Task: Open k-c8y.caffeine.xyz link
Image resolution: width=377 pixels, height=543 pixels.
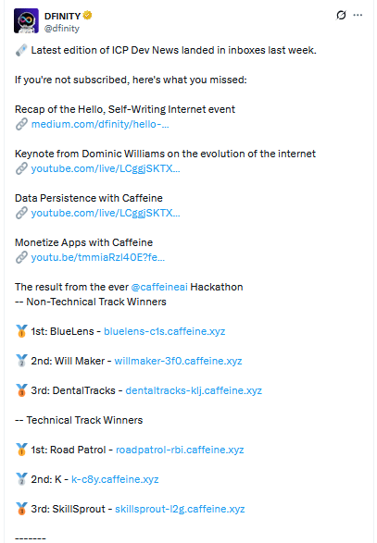Action: click(115, 479)
